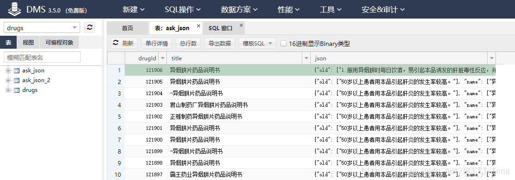Select the 表 sidebar tab
Viewport: 515px width, 180px height.
point(8,42)
